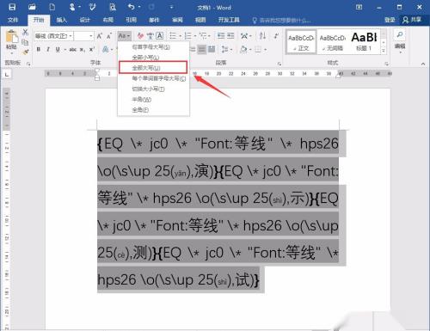Image resolution: width=430 pixels, height=331 pixels.
Task: Click the 粘贴 Paste button
Action: [12, 41]
